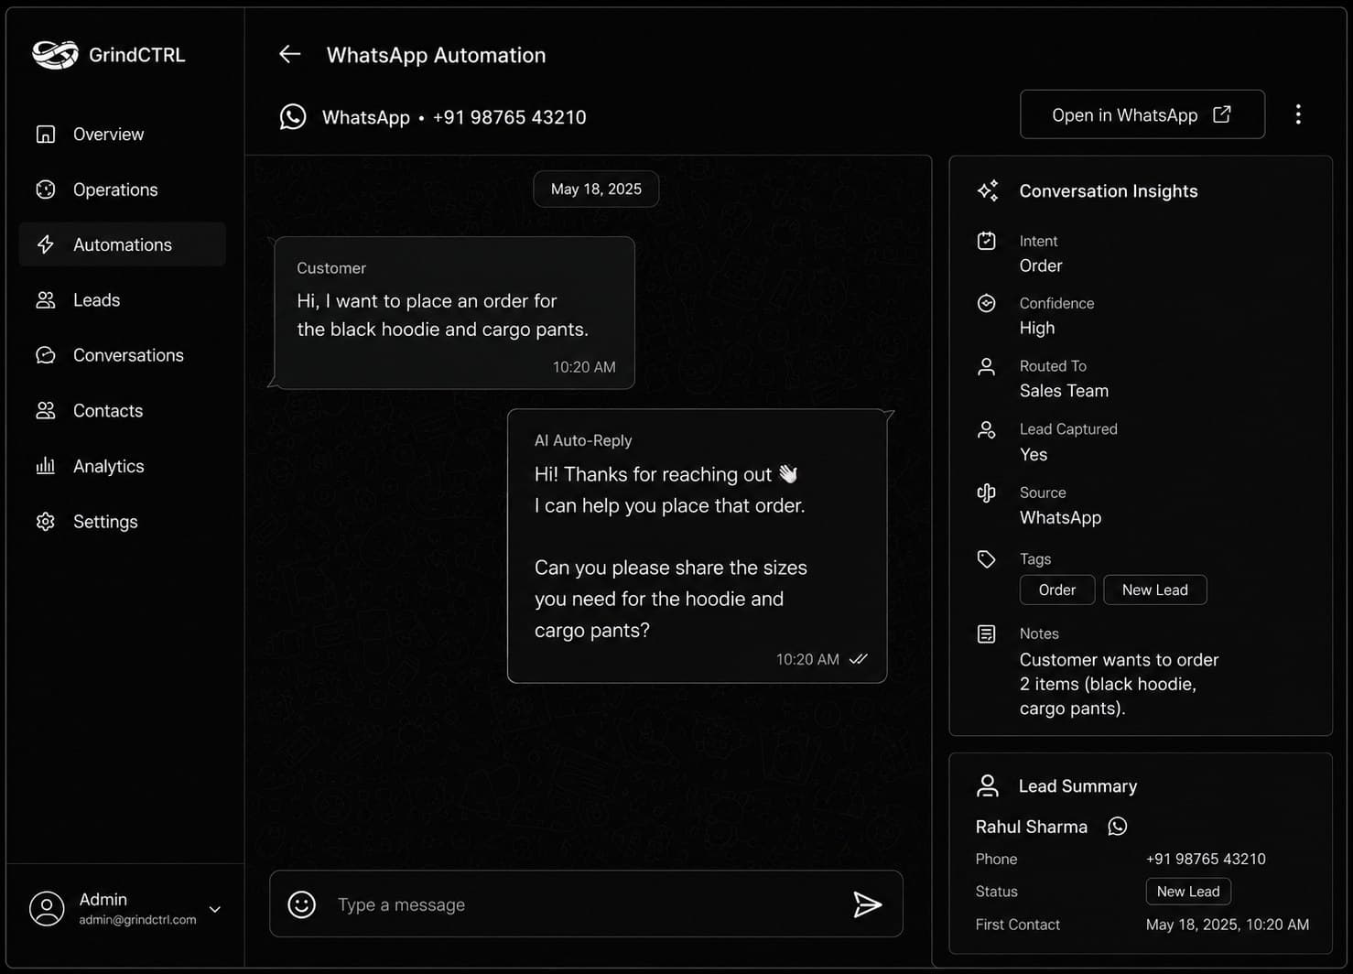1353x974 pixels.
Task: Focus the Type a message field
Action: (x=586, y=904)
